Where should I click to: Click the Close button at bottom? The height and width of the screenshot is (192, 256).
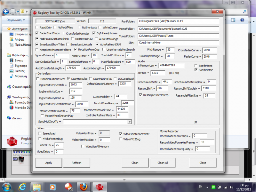[203, 163]
